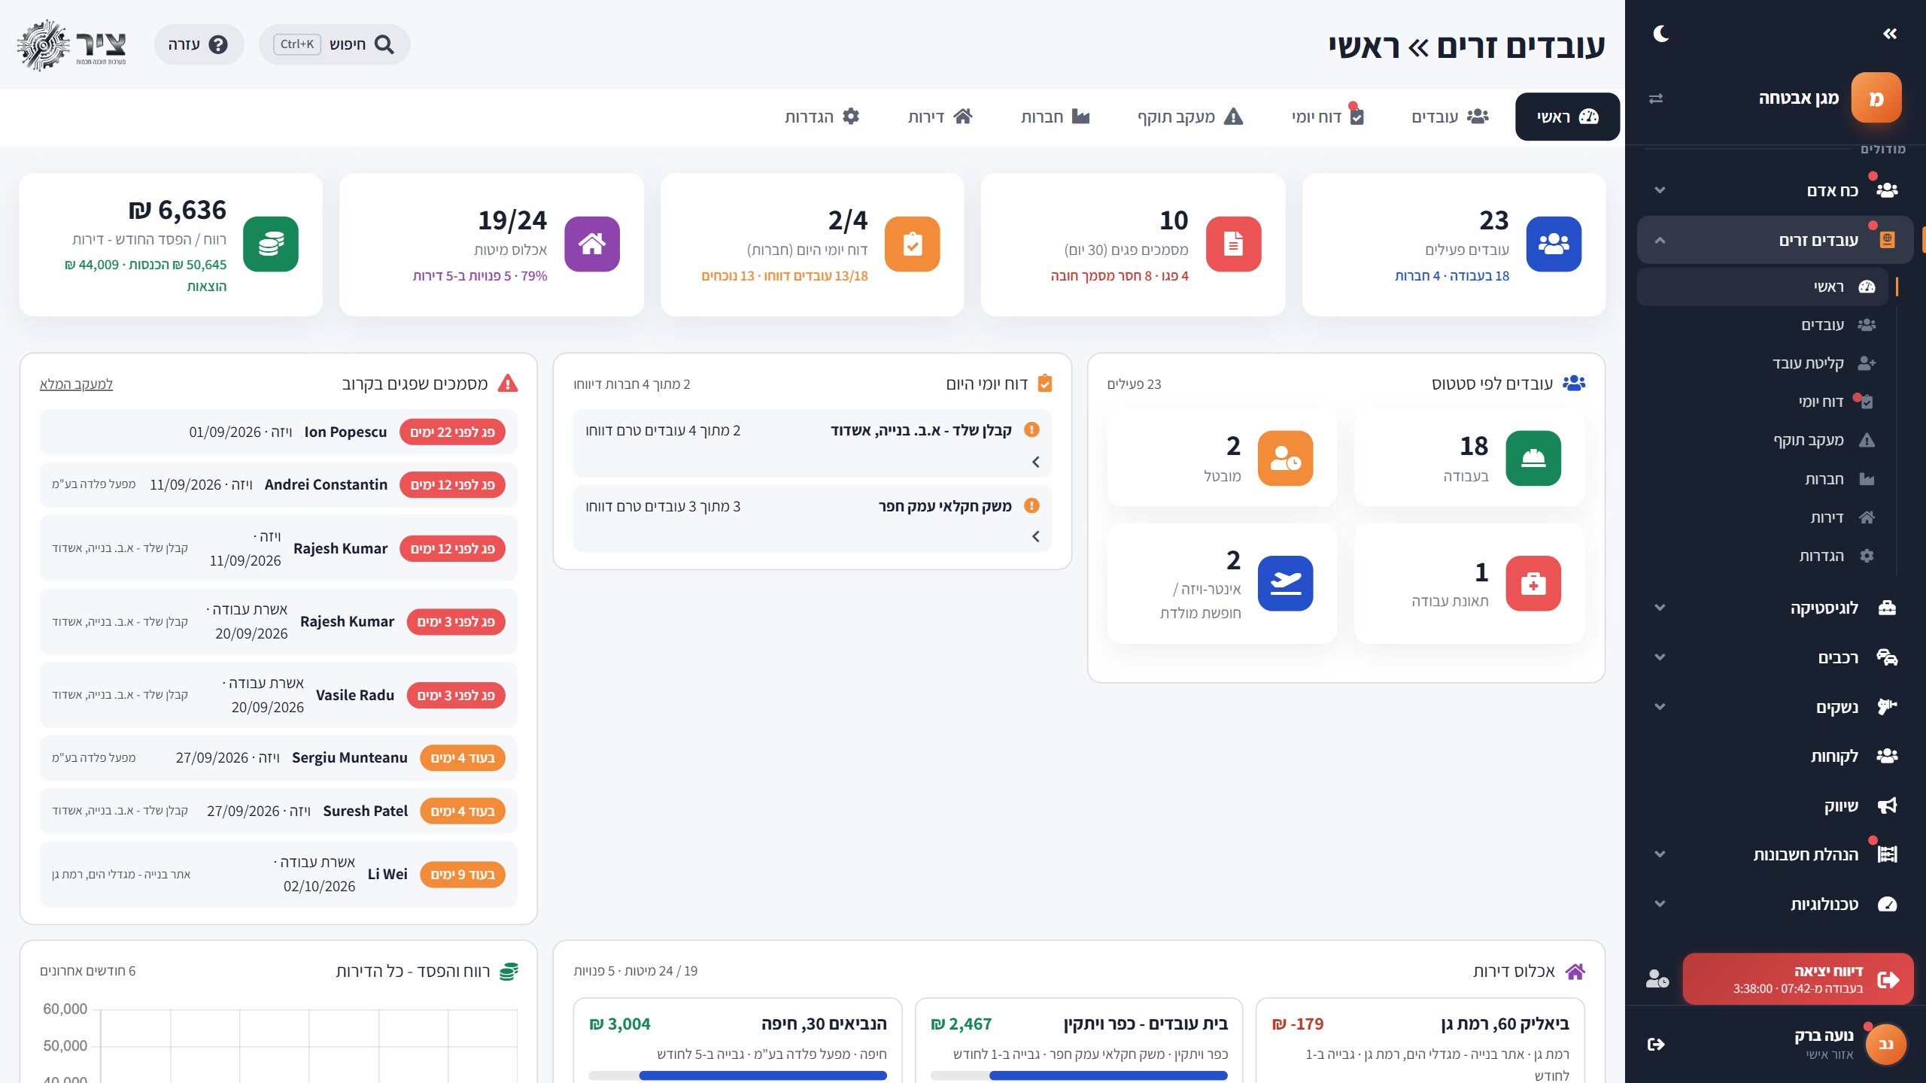The height and width of the screenshot is (1083, 1926).
Task: Open נועה ברק user avatar
Action: 1885,1044
